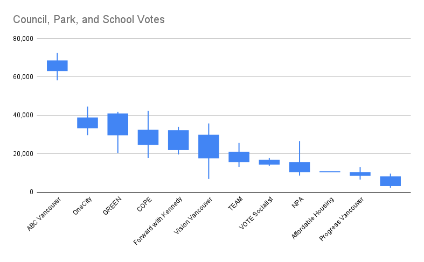Select the ABC Vancouver candlestick bar
The height and width of the screenshot is (262, 424).
(57, 66)
